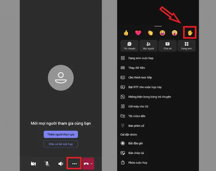Open the Dạng xem view button
Viewport: 216px width, 171px height.
coord(187,46)
